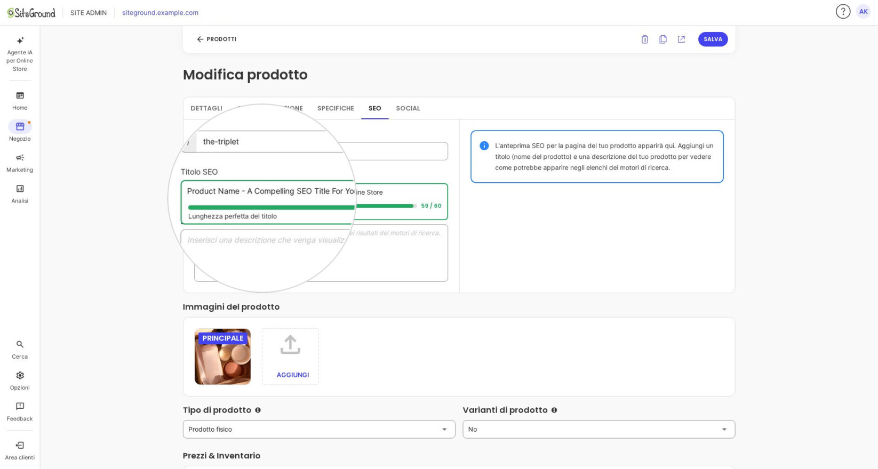Click the SEO title length progress bar
This screenshot has width=878, height=469.
pyautogui.click(x=302, y=206)
